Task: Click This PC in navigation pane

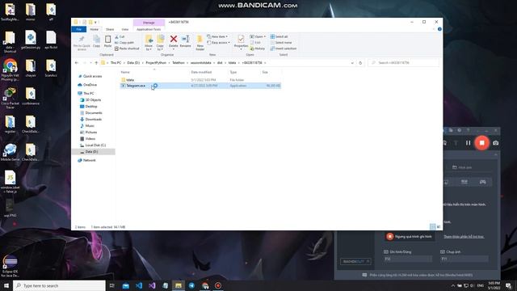Action: coord(88,94)
